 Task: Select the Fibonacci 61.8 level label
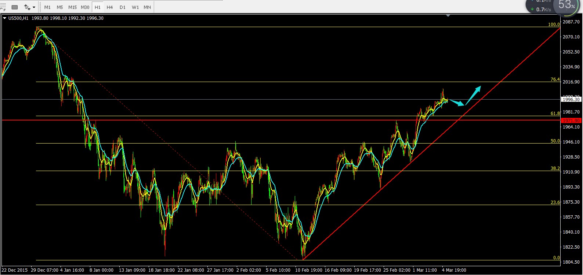click(555, 114)
